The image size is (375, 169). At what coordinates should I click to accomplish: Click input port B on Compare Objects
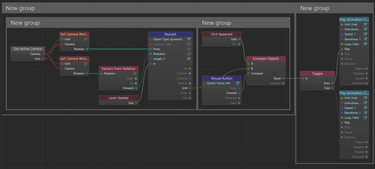(x=249, y=68)
